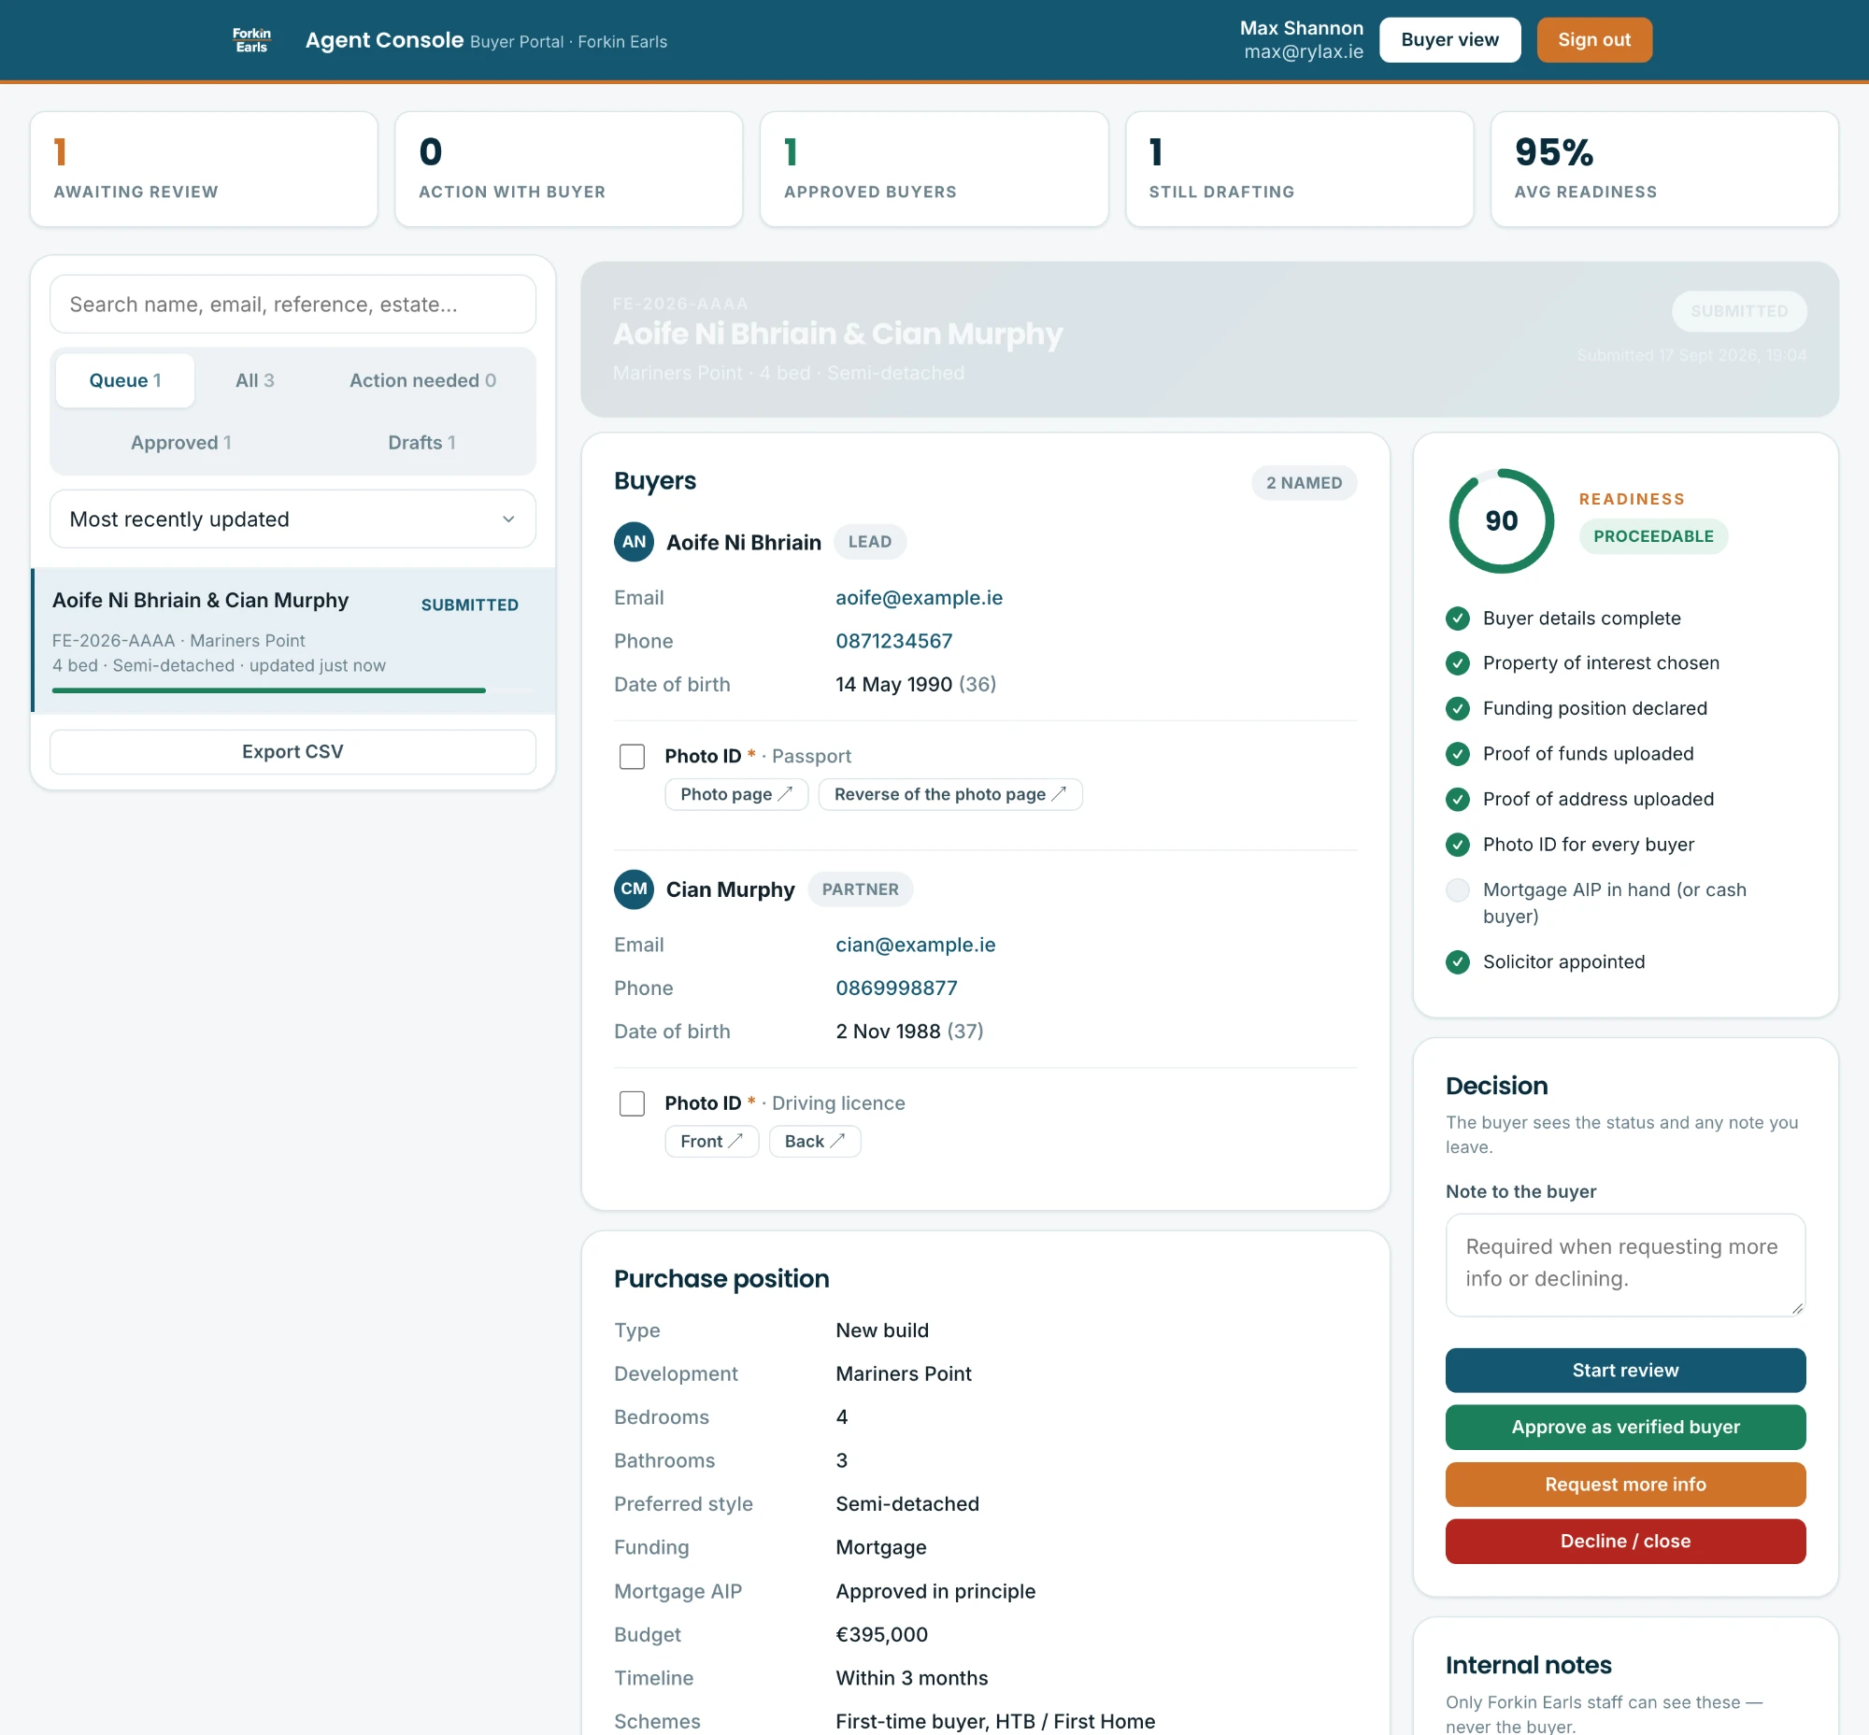Click Request more info
This screenshot has width=1869, height=1735.
(x=1625, y=1485)
